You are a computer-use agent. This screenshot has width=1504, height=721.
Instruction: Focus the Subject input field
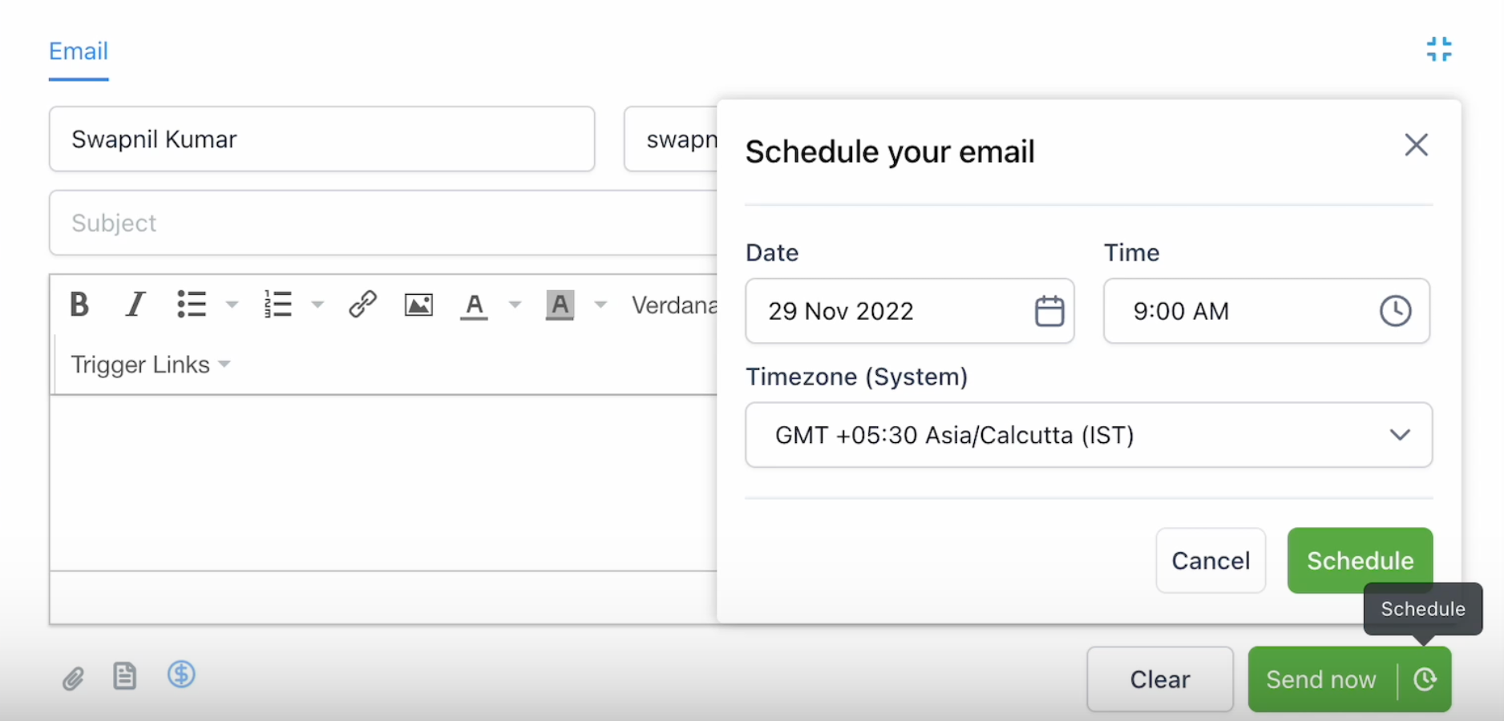click(383, 223)
